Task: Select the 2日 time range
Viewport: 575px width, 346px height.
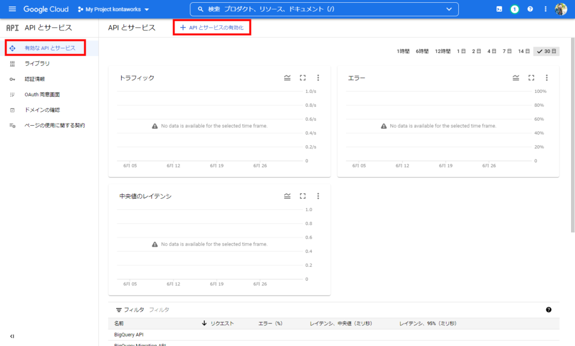Action: pos(476,51)
